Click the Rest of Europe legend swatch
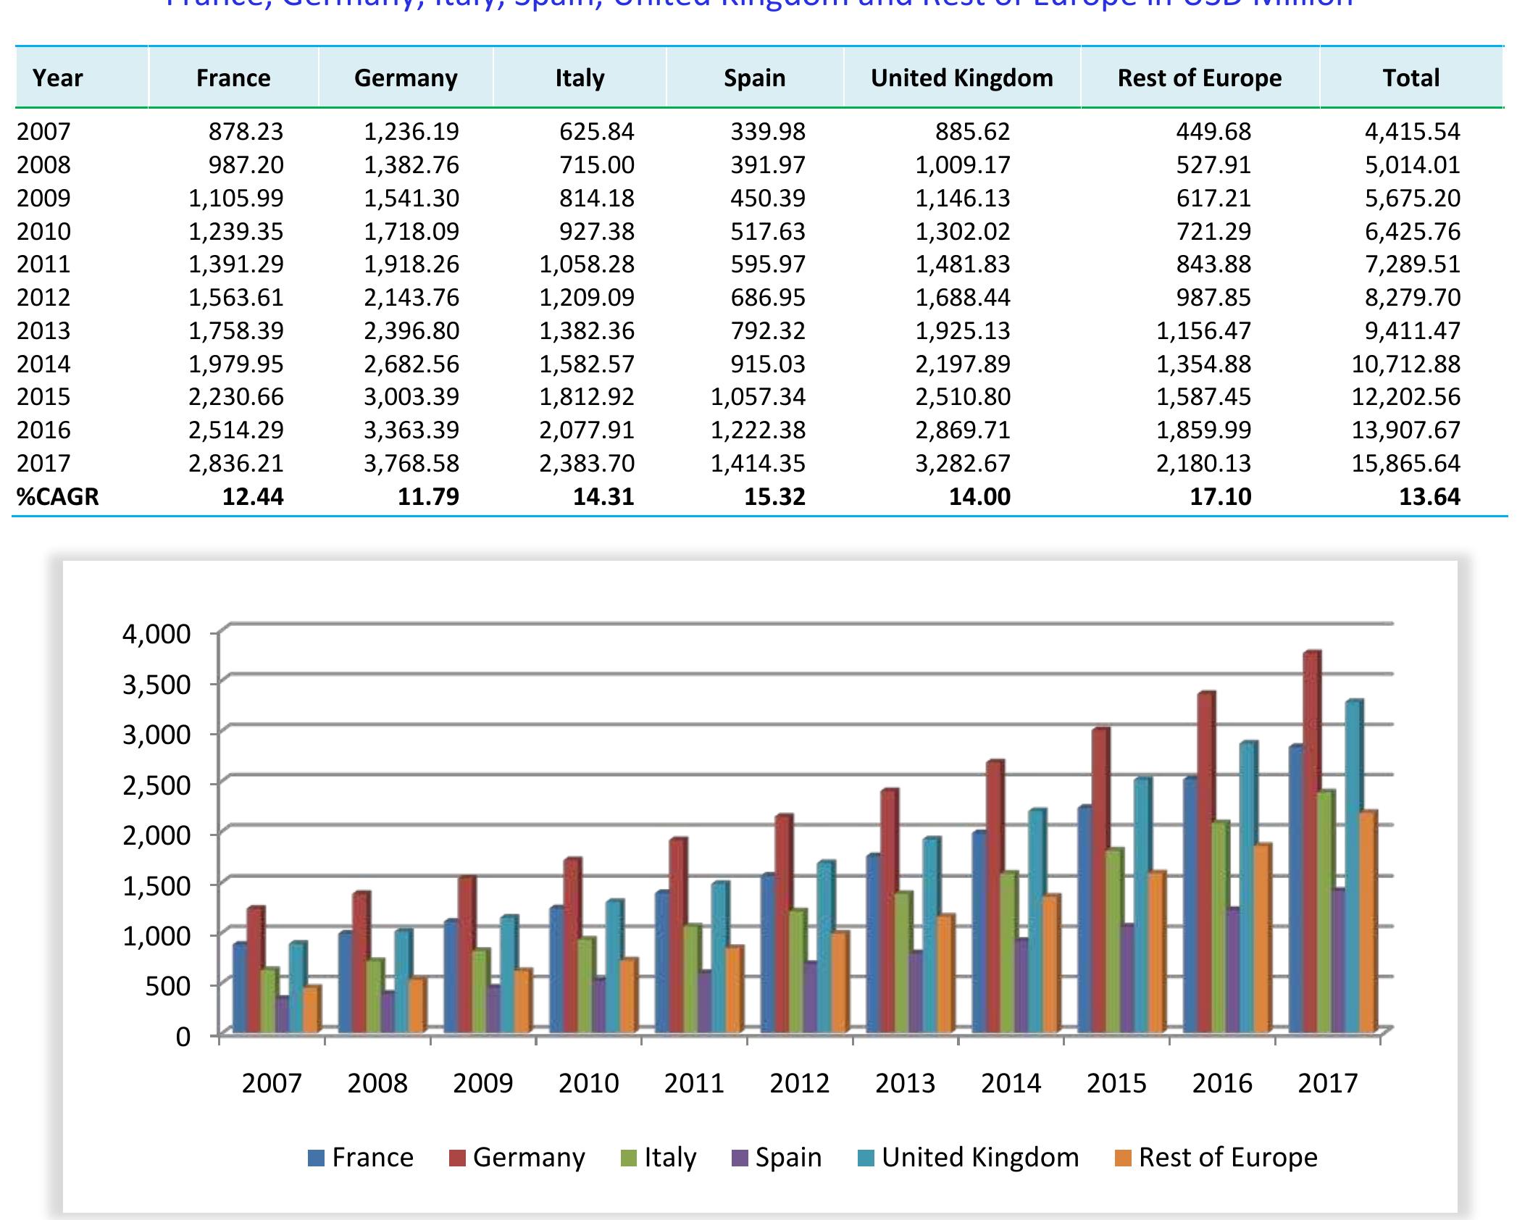Image resolution: width=1517 pixels, height=1220 pixels. tap(1122, 1158)
